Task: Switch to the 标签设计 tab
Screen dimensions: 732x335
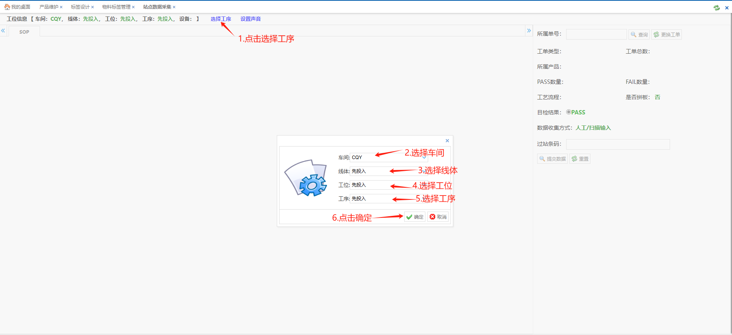Action: pyautogui.click(x=80, y=7)
